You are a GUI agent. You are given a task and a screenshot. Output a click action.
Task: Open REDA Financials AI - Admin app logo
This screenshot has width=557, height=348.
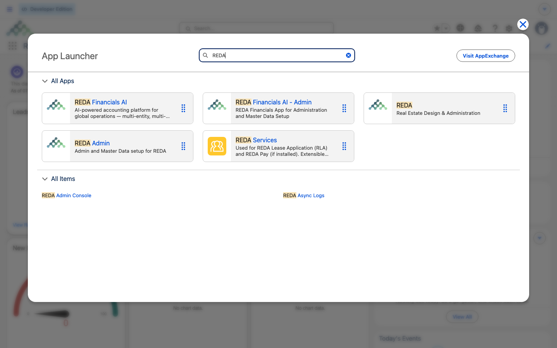point(217,105)
